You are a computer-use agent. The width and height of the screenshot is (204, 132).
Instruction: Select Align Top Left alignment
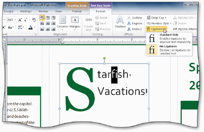click(42, 18)
